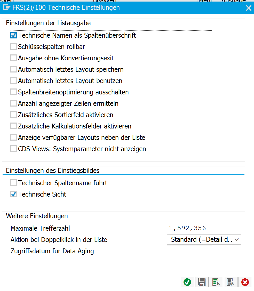The width and height of the screenshot is (254, 291).
Task: Toggle Spaltenbreitenoptimierung ausschalten
Action: click(x=14, y=92)
